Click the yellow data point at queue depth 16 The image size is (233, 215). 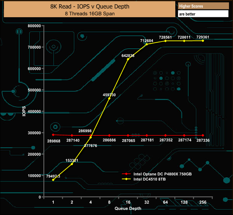pos(128,59)
